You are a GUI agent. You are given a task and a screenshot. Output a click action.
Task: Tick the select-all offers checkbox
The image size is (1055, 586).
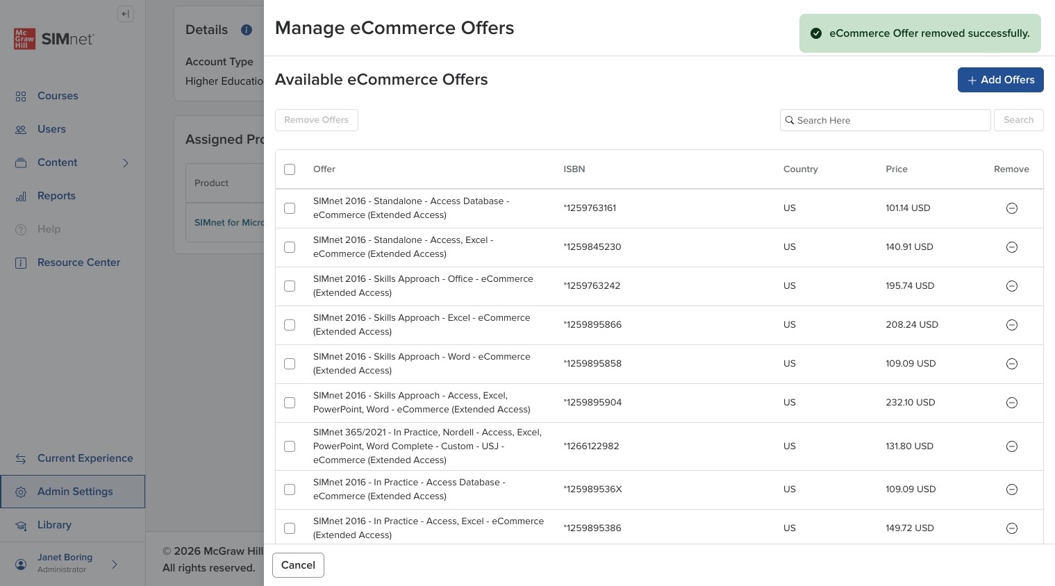[290, 169]
